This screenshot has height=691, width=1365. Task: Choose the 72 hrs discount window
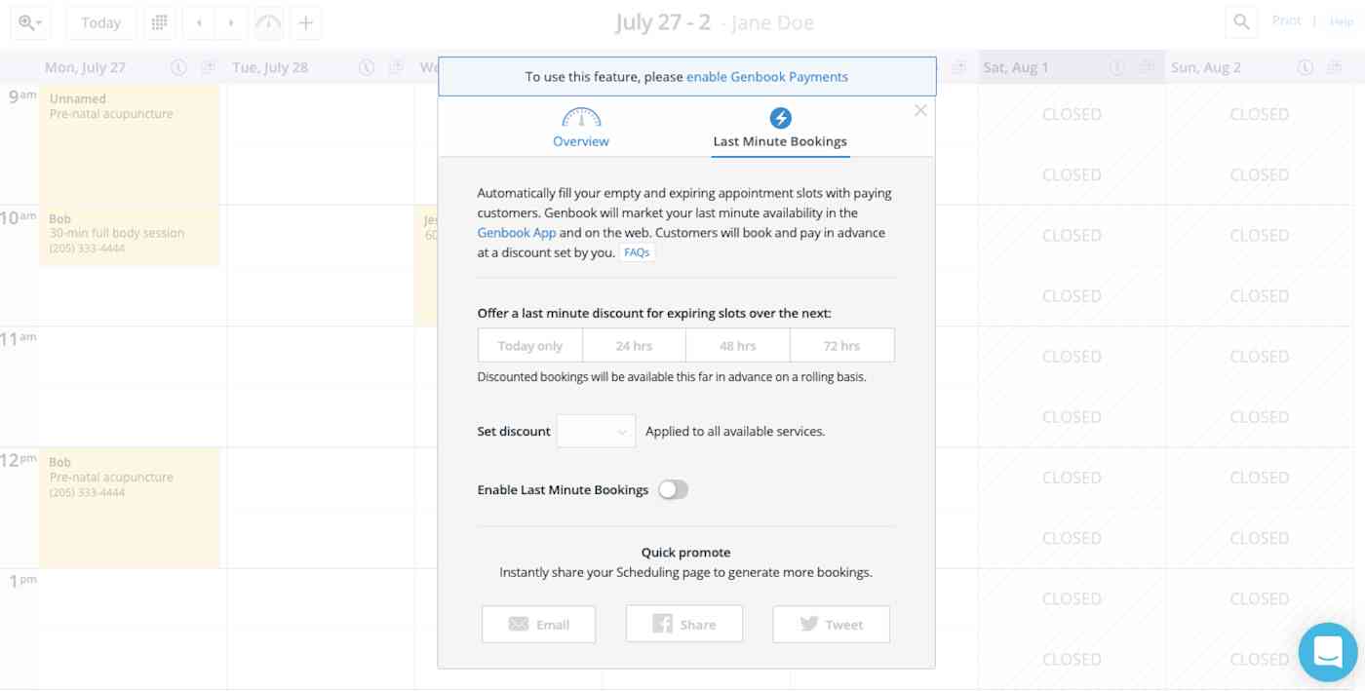[x=842, y=346]
